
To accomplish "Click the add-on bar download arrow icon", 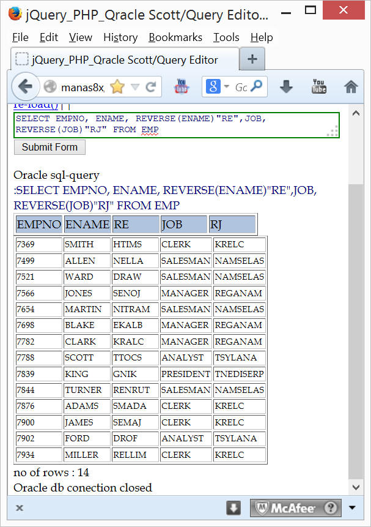I will point(233,507).
